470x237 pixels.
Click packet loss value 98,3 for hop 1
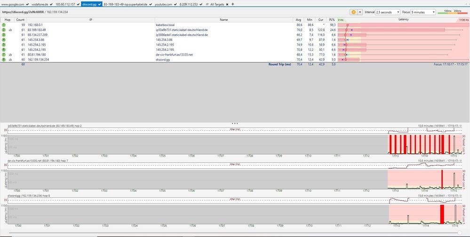tap(333, 25)
